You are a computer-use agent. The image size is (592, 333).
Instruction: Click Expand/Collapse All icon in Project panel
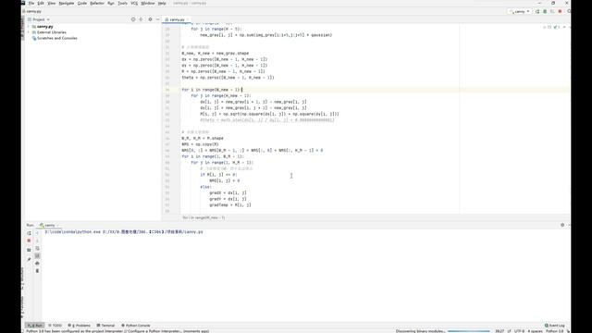[x=141, y=19]
